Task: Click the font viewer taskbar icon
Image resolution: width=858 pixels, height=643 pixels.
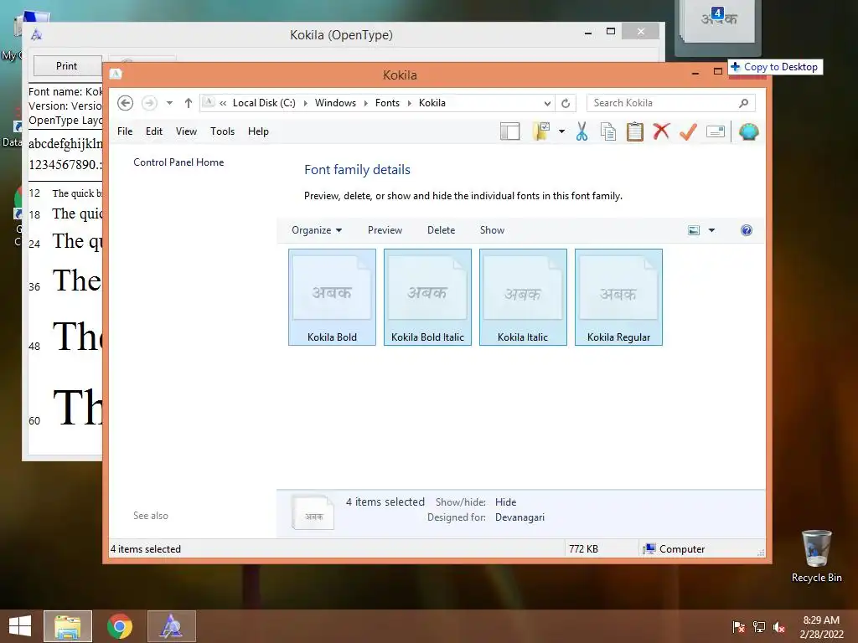Action: (171, 626)
